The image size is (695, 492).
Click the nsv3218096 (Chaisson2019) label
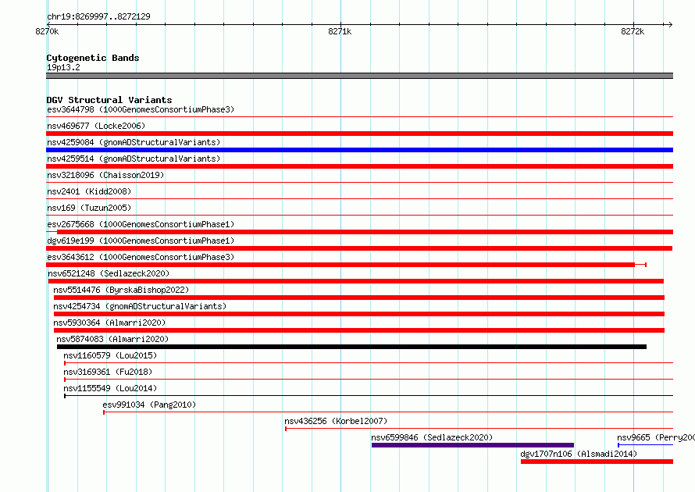click(105, 175)
